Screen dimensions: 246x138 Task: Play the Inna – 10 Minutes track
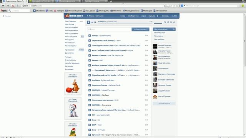(x=90, y=130)
